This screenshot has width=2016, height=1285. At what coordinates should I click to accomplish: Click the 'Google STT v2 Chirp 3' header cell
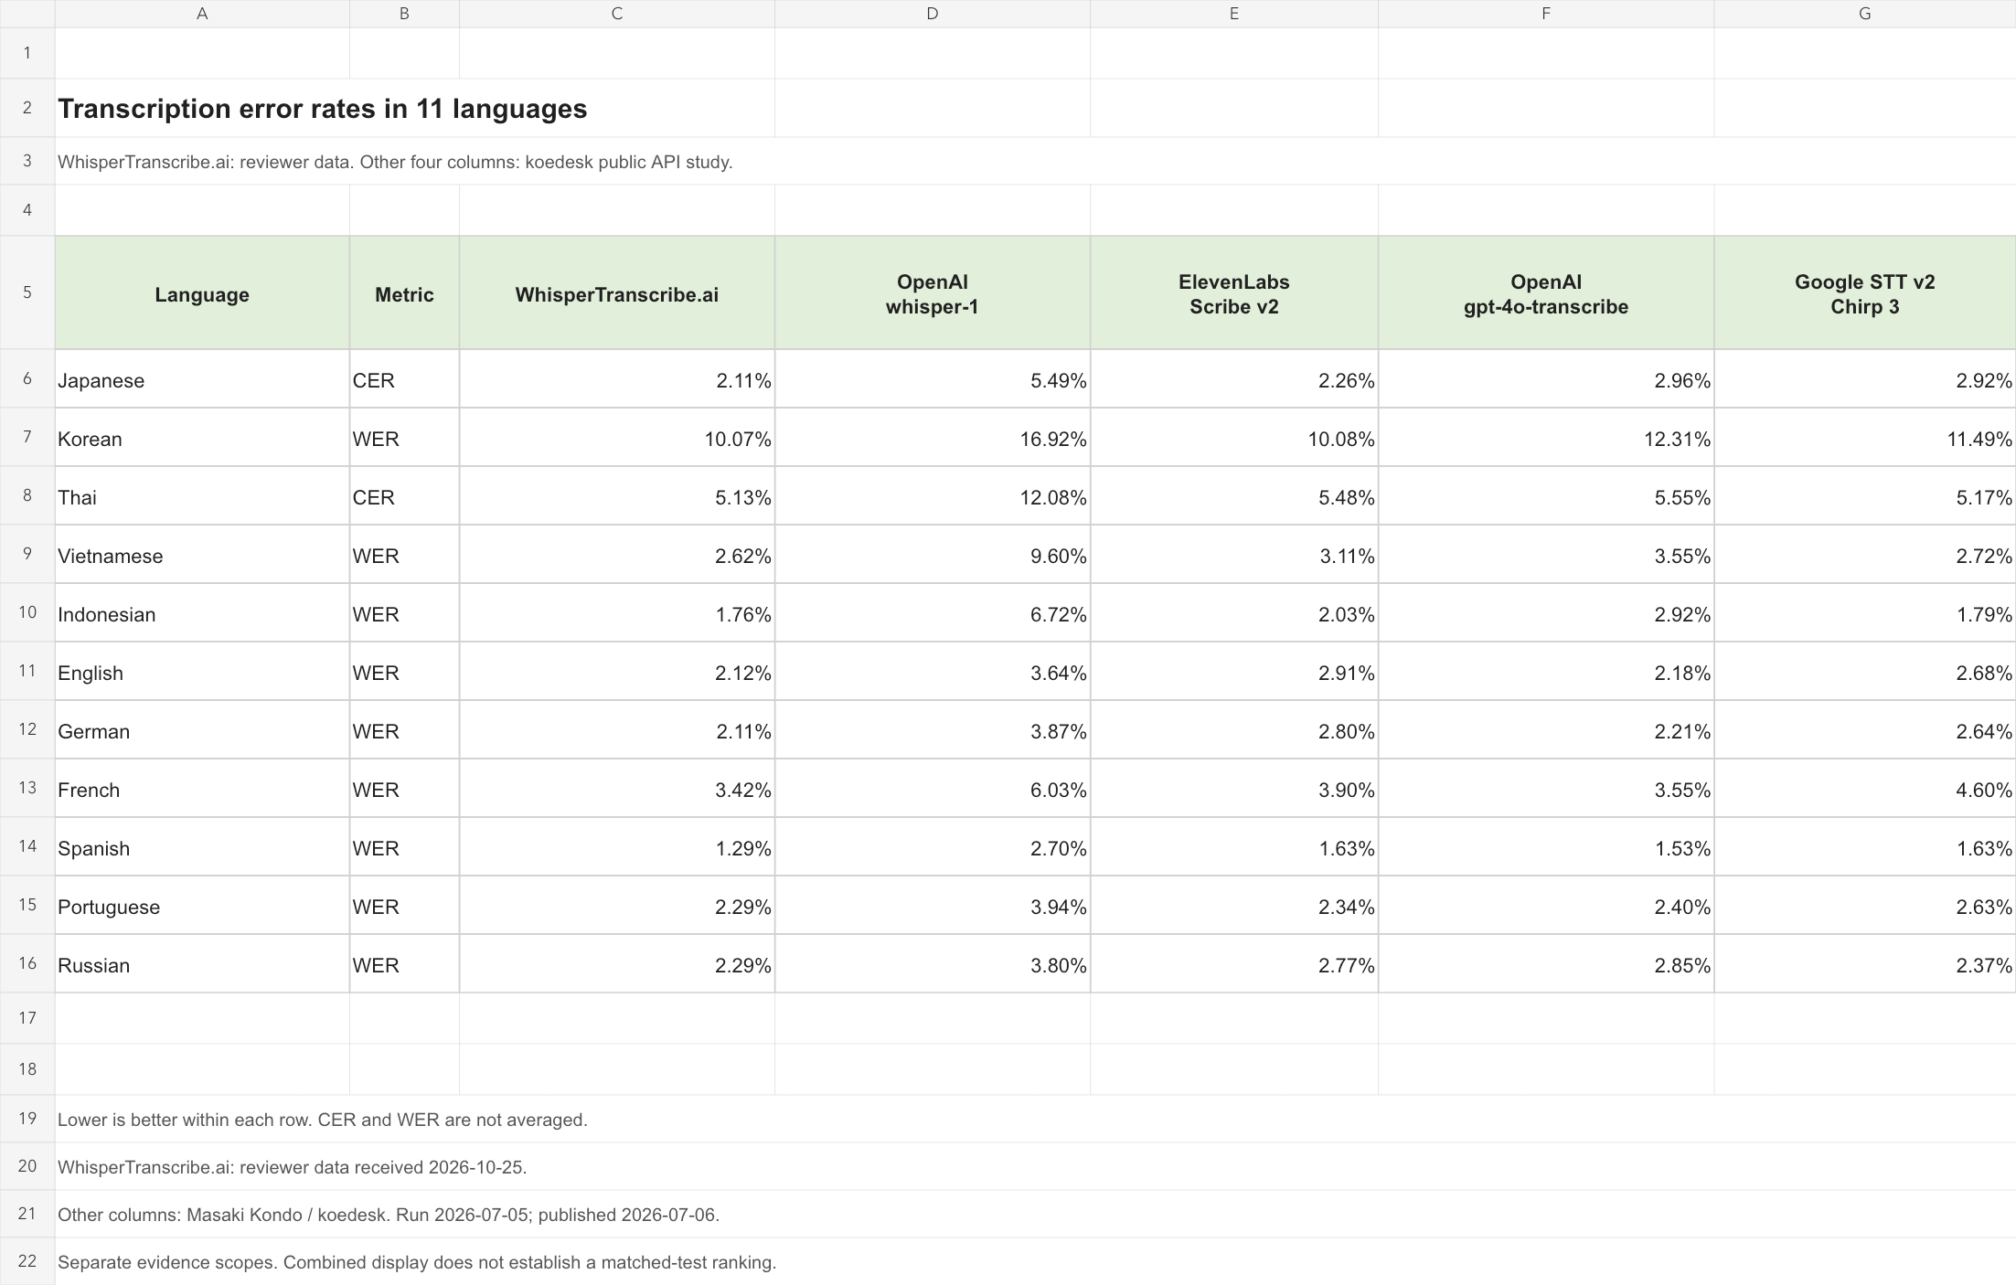click(x=1865, y=293)
